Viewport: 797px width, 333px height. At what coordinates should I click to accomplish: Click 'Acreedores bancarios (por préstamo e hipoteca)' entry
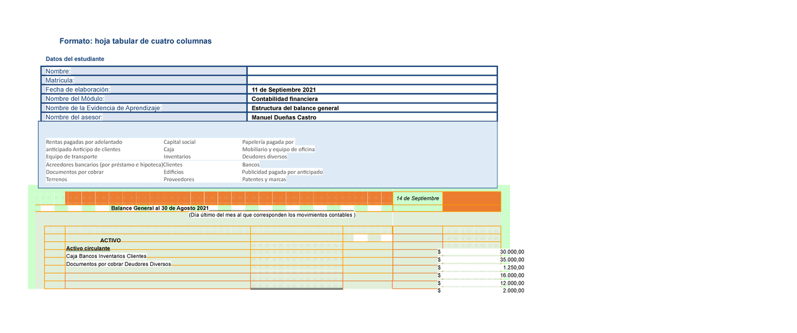(104, 165)
